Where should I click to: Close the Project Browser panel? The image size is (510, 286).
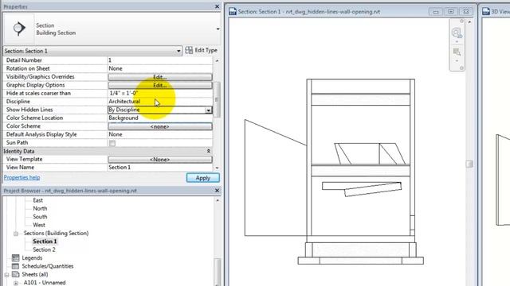coord(217,191)
